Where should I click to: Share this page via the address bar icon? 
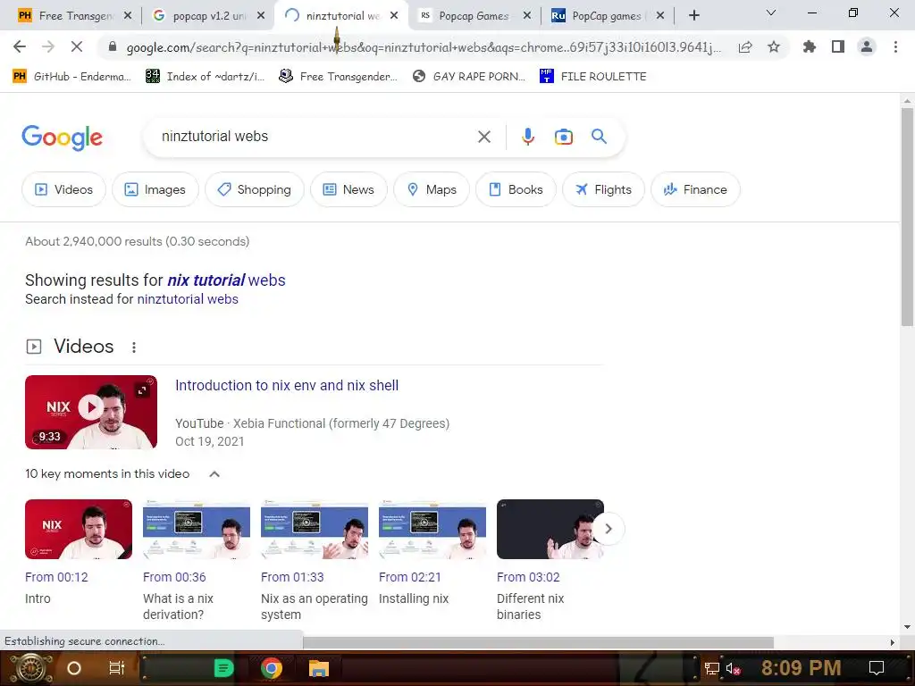pos(745,47)
